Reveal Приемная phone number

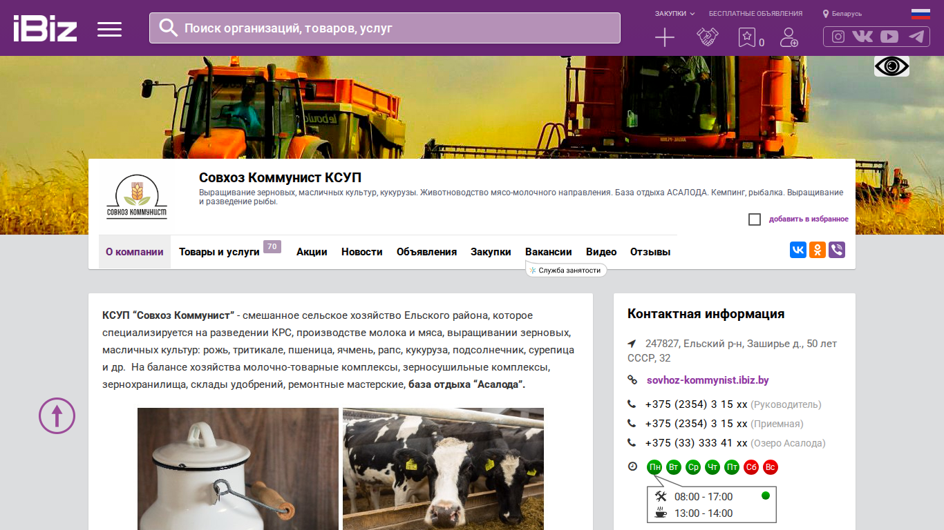697,424
